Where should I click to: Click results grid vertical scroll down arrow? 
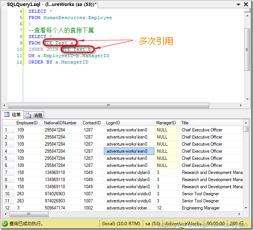[x=246, y=208]
